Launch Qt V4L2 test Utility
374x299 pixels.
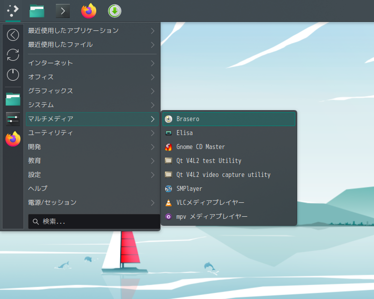click(x=229, y=160)
